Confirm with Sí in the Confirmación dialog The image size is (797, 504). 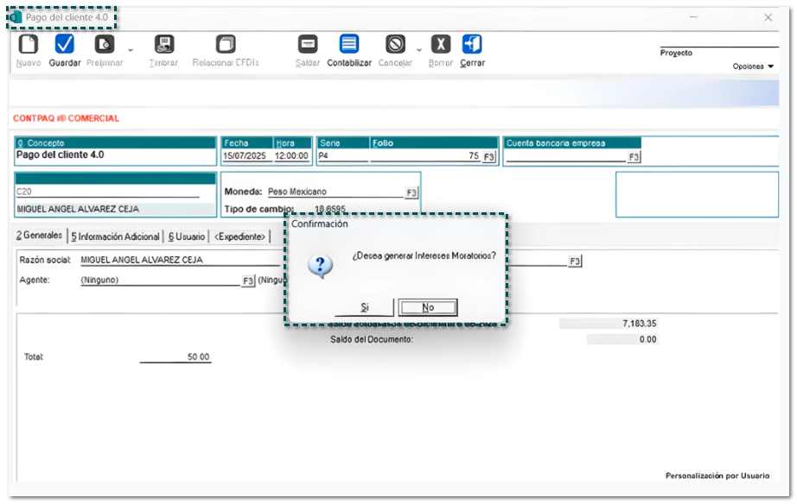365,308
